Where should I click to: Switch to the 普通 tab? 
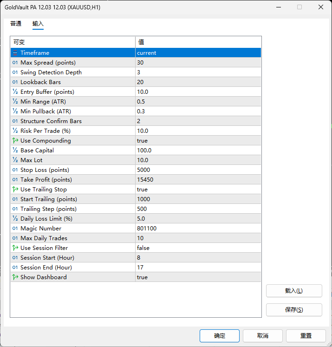16,24
